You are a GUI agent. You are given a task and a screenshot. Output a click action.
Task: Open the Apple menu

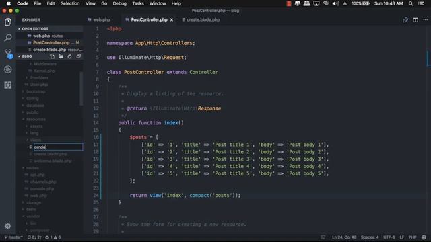tap(8, 3)
